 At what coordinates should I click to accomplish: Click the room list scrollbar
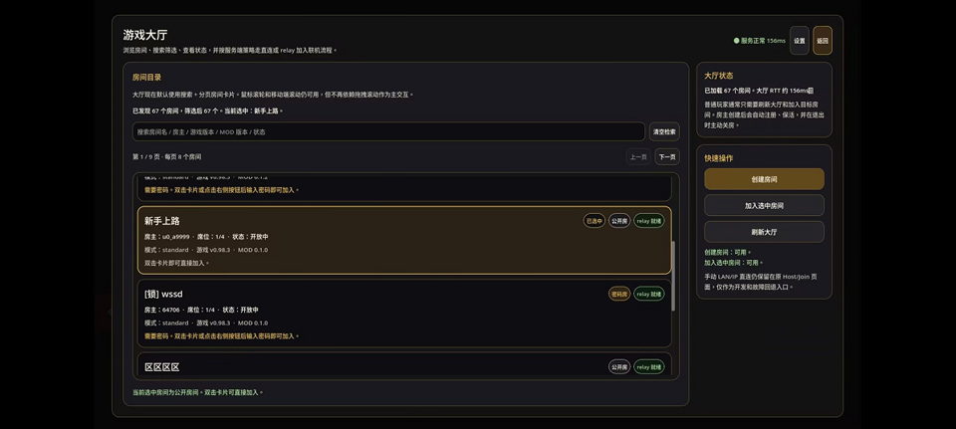coord(674,275)
